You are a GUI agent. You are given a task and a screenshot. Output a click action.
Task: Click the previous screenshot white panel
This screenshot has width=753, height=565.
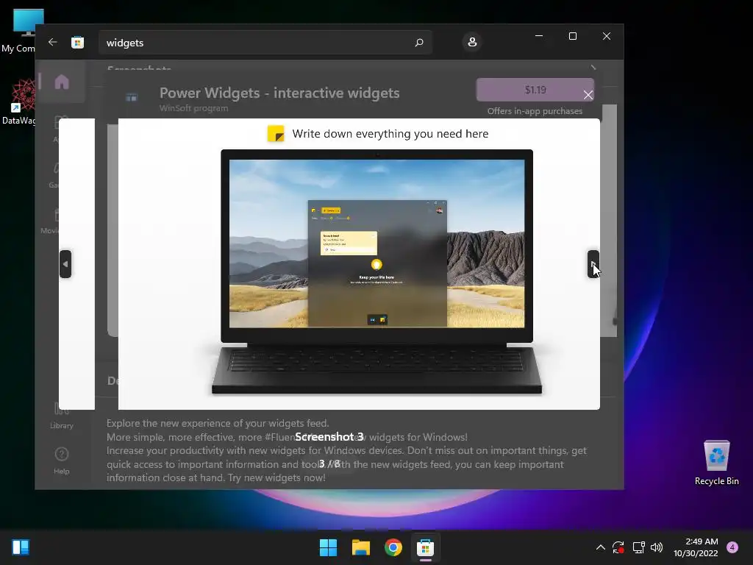[76, 264]
